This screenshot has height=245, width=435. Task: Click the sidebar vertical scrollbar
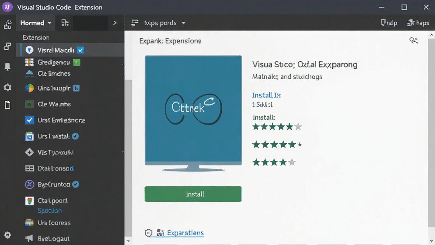128,158
